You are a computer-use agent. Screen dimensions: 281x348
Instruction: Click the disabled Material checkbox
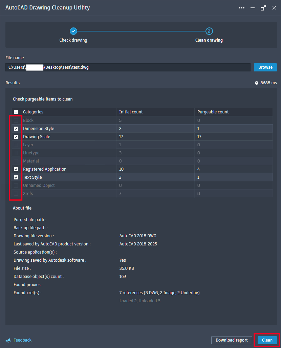coord(16,161)
